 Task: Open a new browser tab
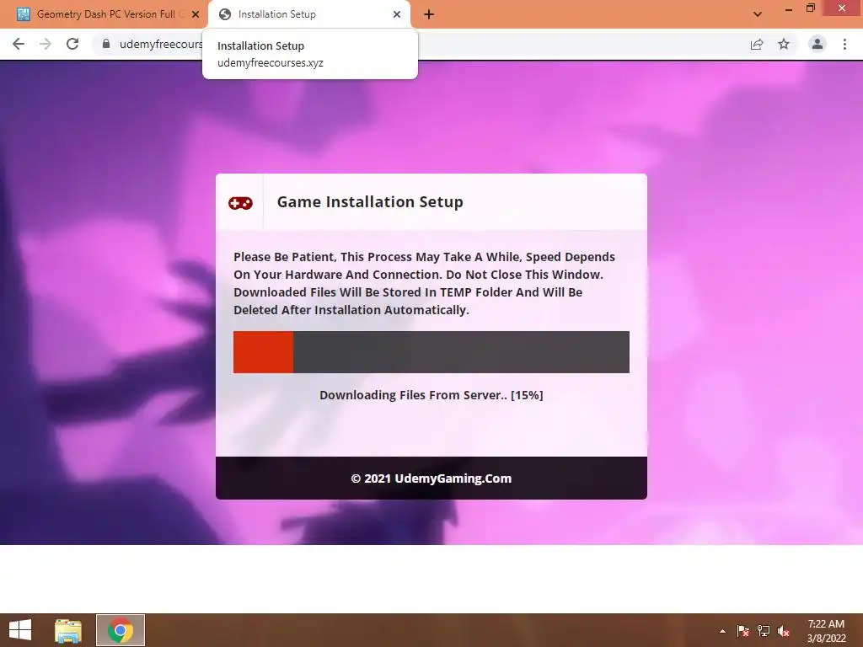[429, 14]
